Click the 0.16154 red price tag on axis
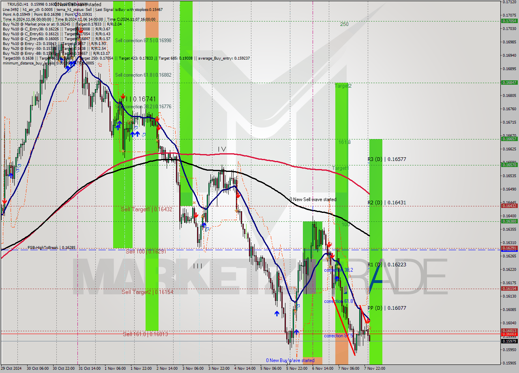 pos(509,288)
